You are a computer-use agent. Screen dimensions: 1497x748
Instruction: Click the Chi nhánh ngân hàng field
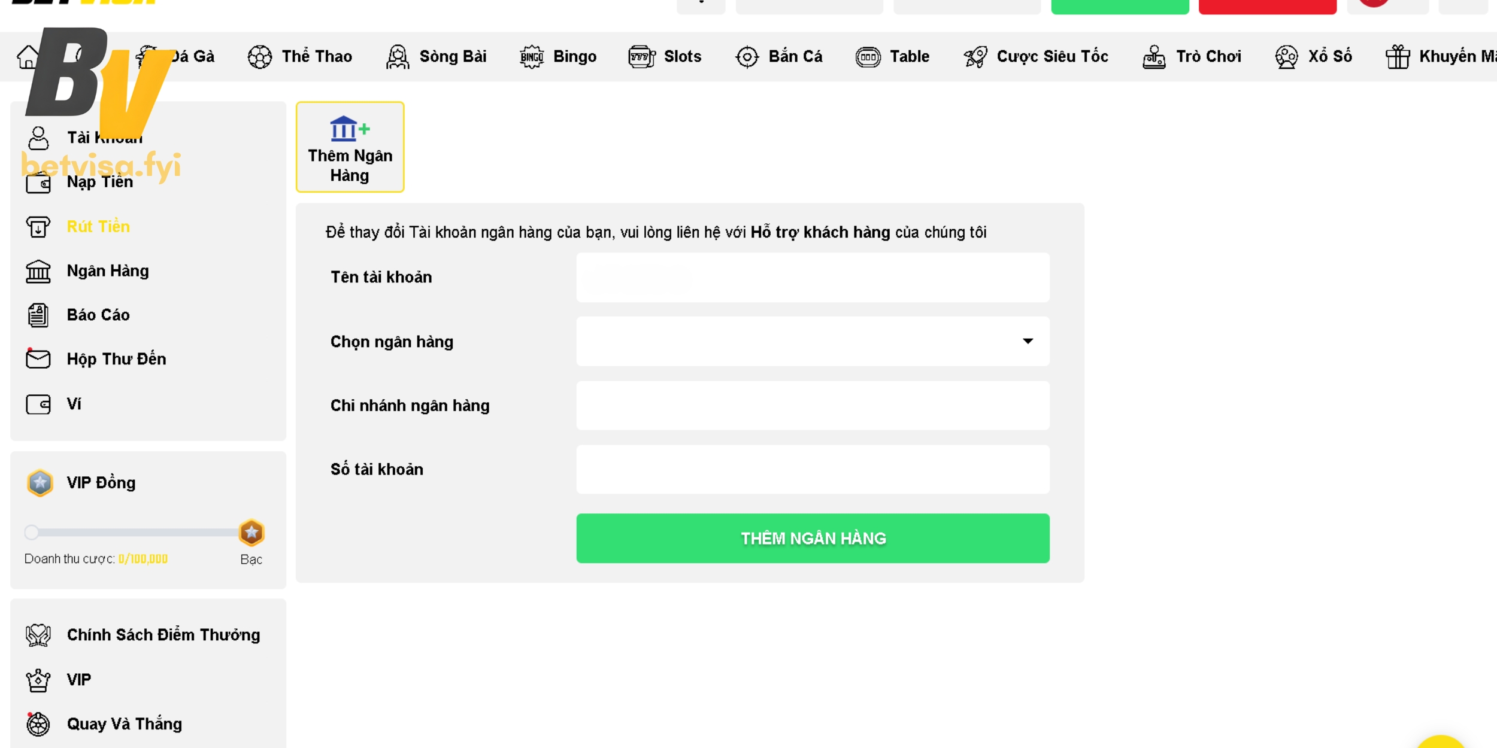pyautogui.click(x=812, y=406)
